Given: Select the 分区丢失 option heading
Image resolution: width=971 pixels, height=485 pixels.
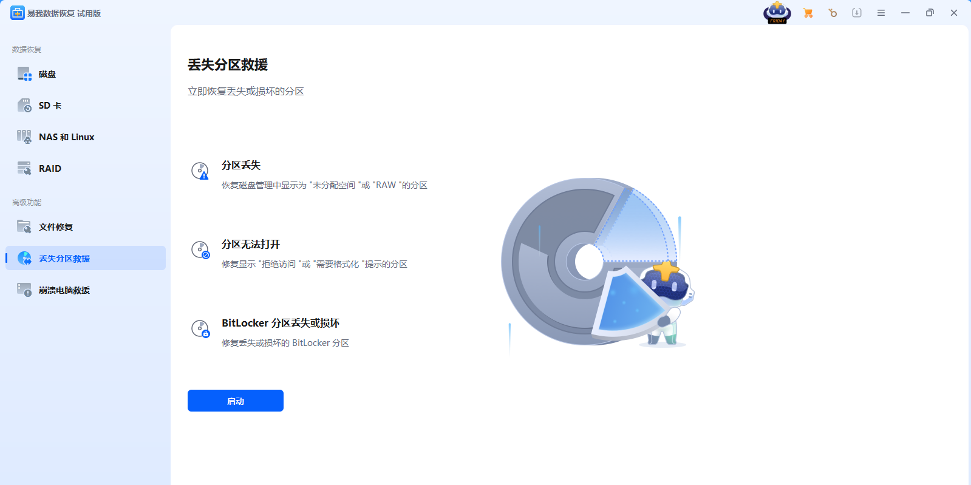Looking at the screenshot, I should 241,165.
